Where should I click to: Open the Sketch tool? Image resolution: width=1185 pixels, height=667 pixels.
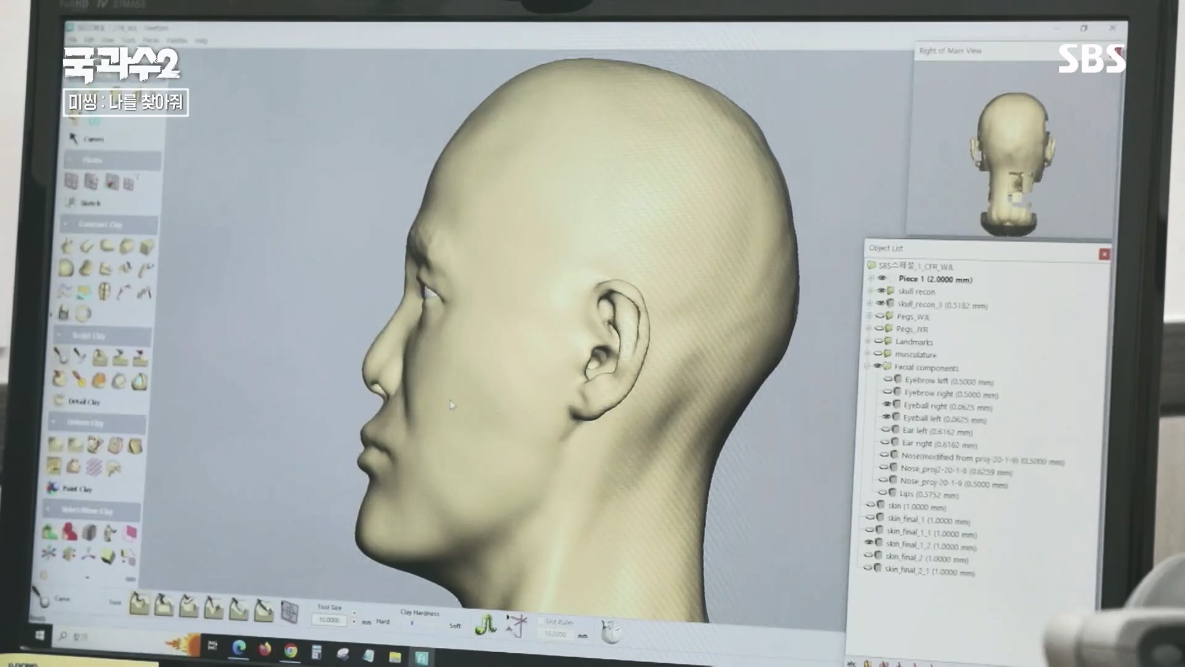(x=83, y=203)
